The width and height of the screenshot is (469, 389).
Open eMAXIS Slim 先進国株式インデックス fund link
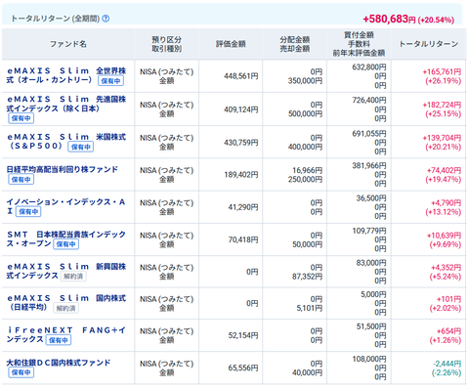click(x=66, y=104)
